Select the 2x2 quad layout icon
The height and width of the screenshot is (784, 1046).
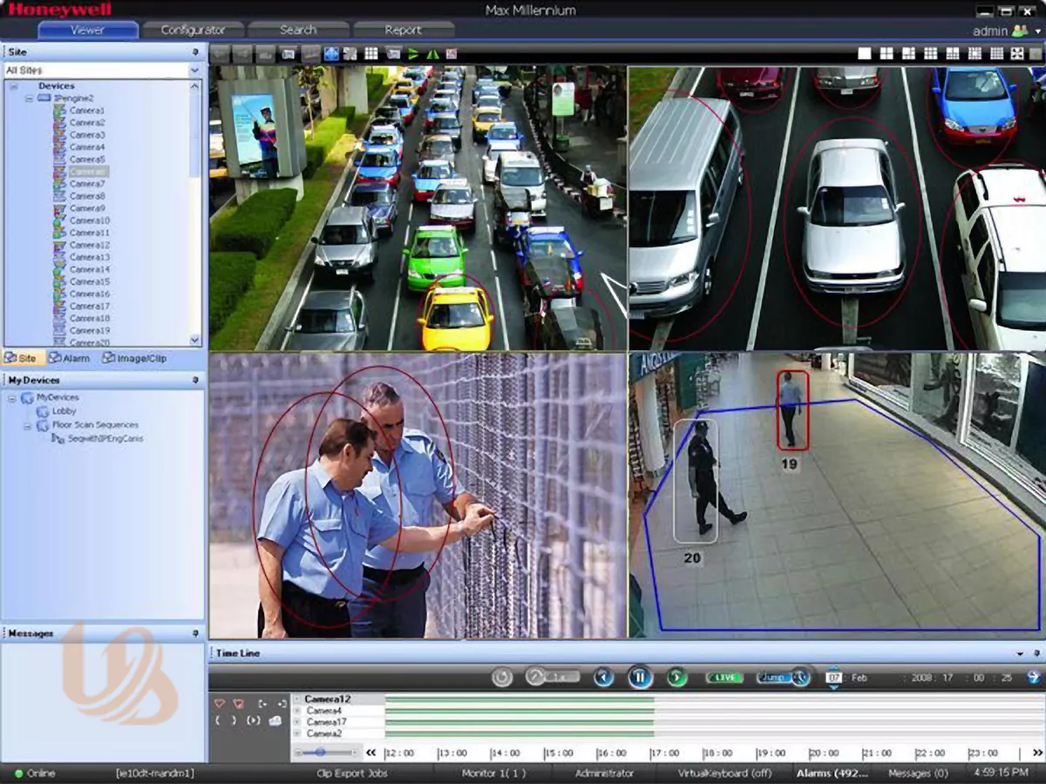tap(886, 54)
